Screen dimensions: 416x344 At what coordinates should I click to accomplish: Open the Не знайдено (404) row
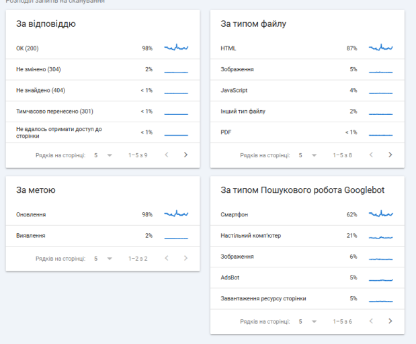click(x=103, y=91)
